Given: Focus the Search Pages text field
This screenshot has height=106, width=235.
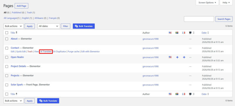Looking at the screenshot, I should coord(199,19).
